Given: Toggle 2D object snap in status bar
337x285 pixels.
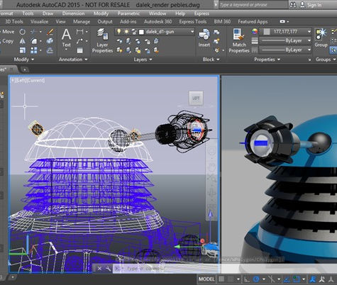Looking at the screenshot, I should point(296,279).
